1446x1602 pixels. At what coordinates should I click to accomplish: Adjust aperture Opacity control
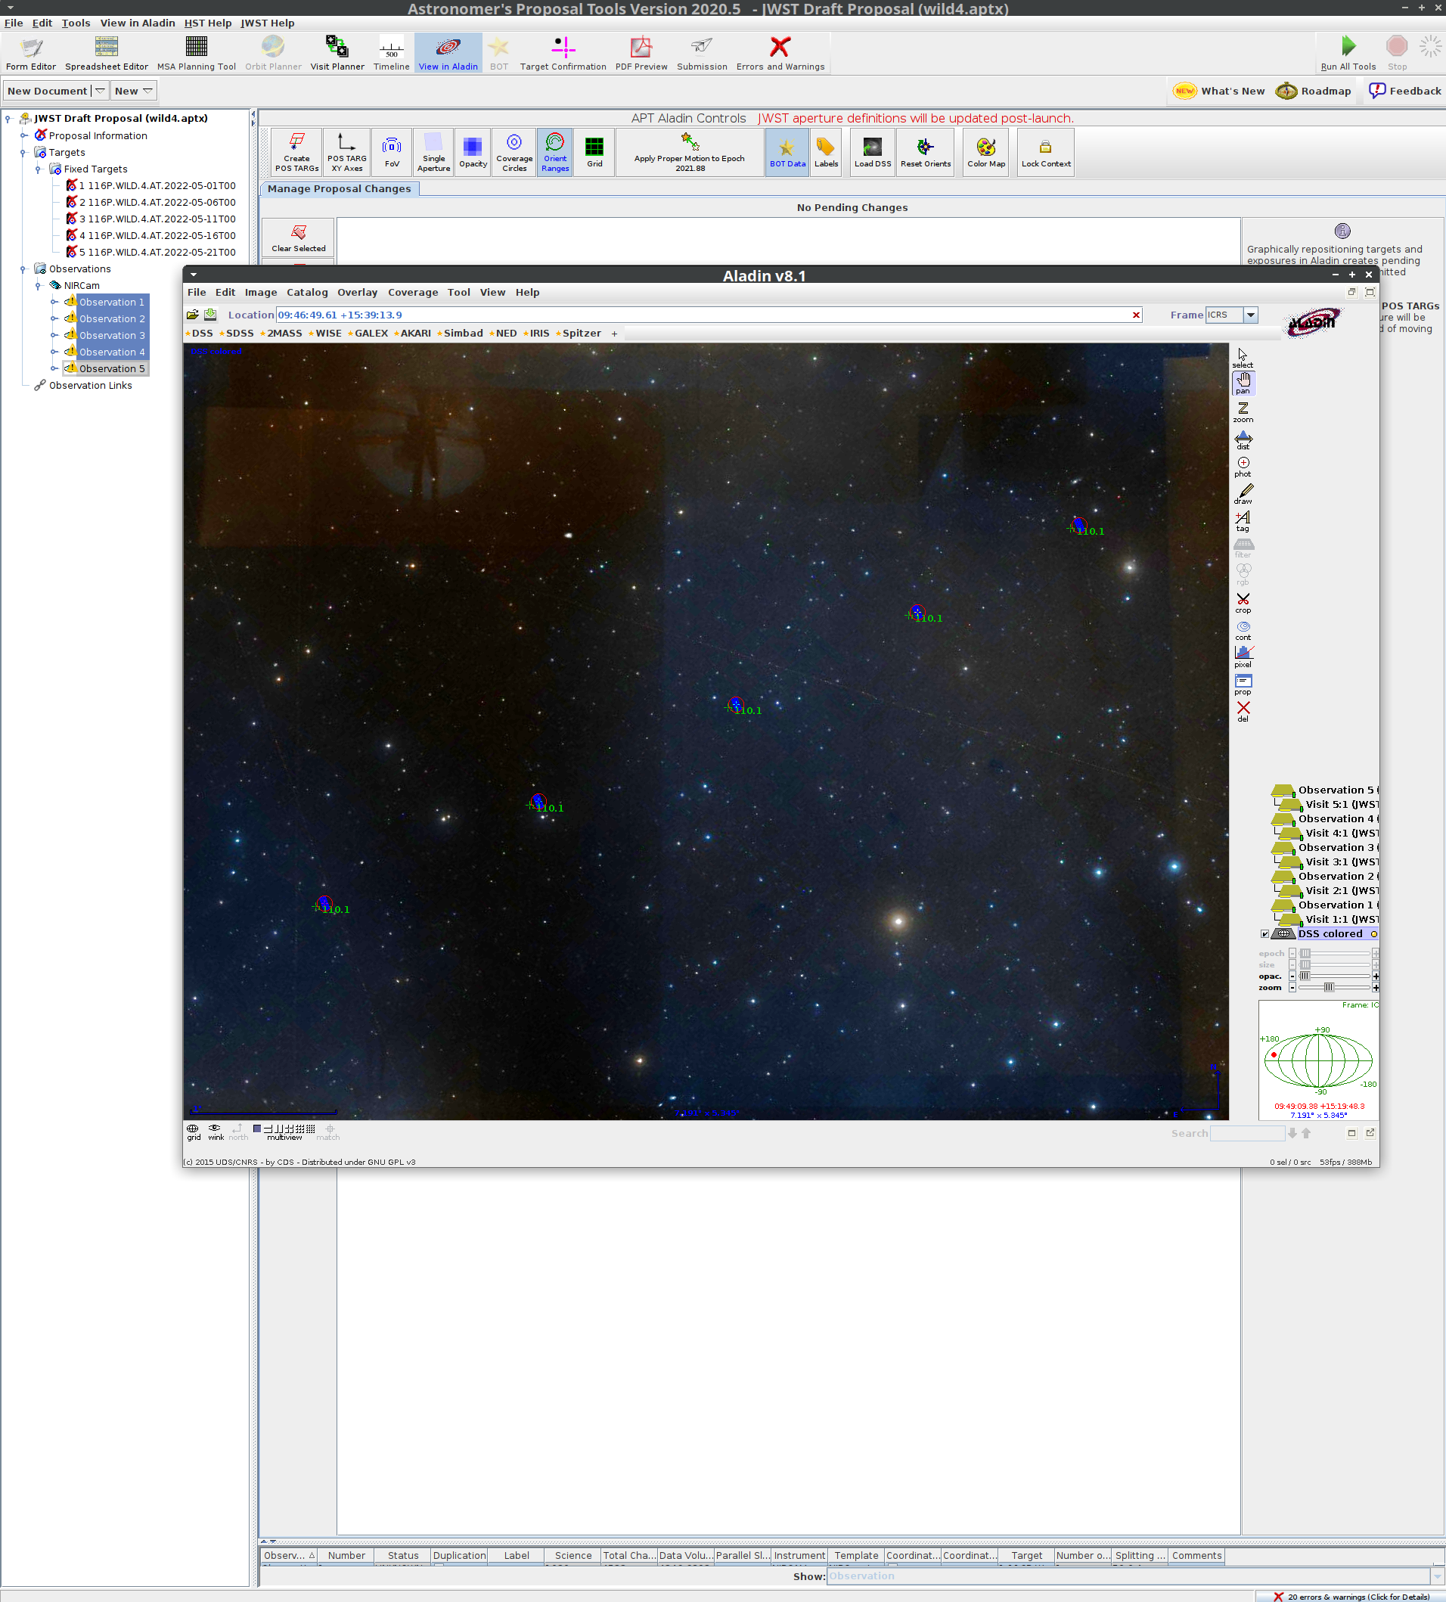pos(473,152)
